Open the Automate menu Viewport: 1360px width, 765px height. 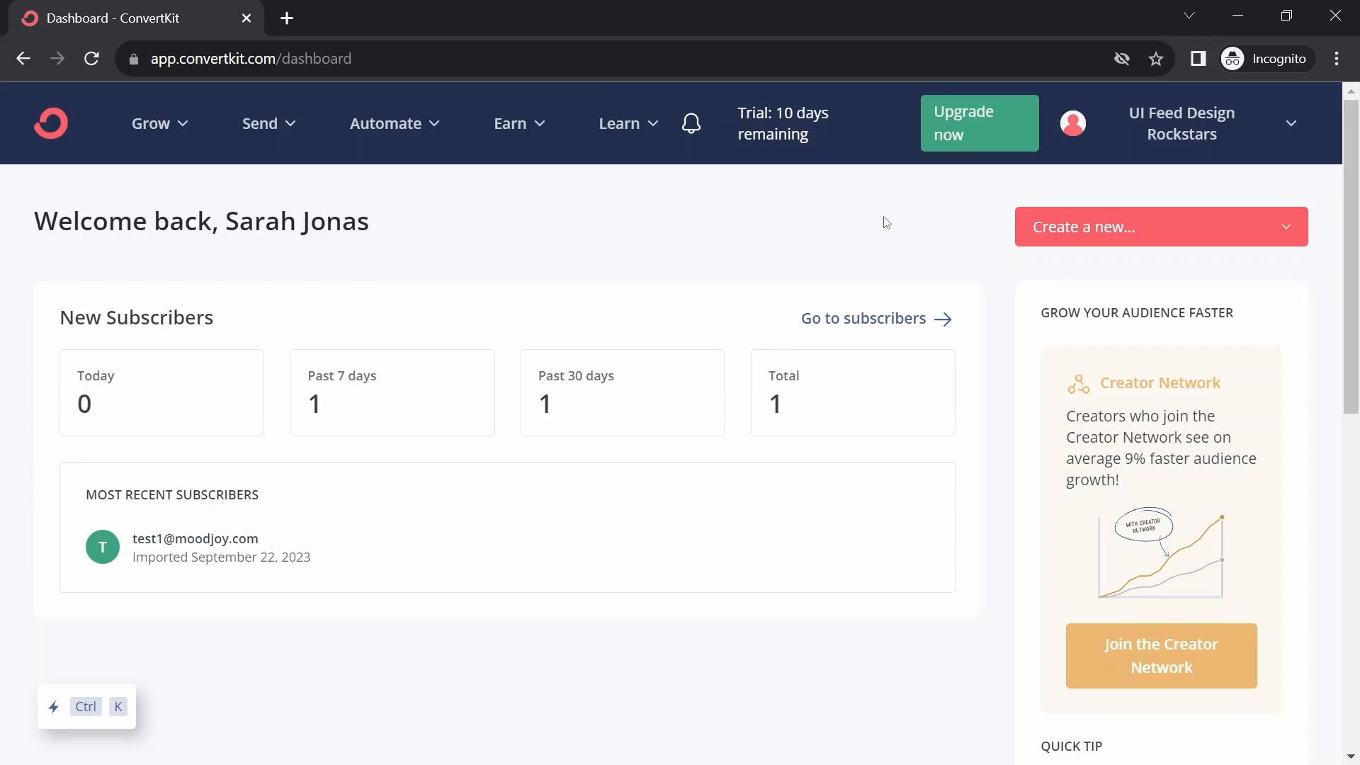pyautogui.click(x=394, y=123)
